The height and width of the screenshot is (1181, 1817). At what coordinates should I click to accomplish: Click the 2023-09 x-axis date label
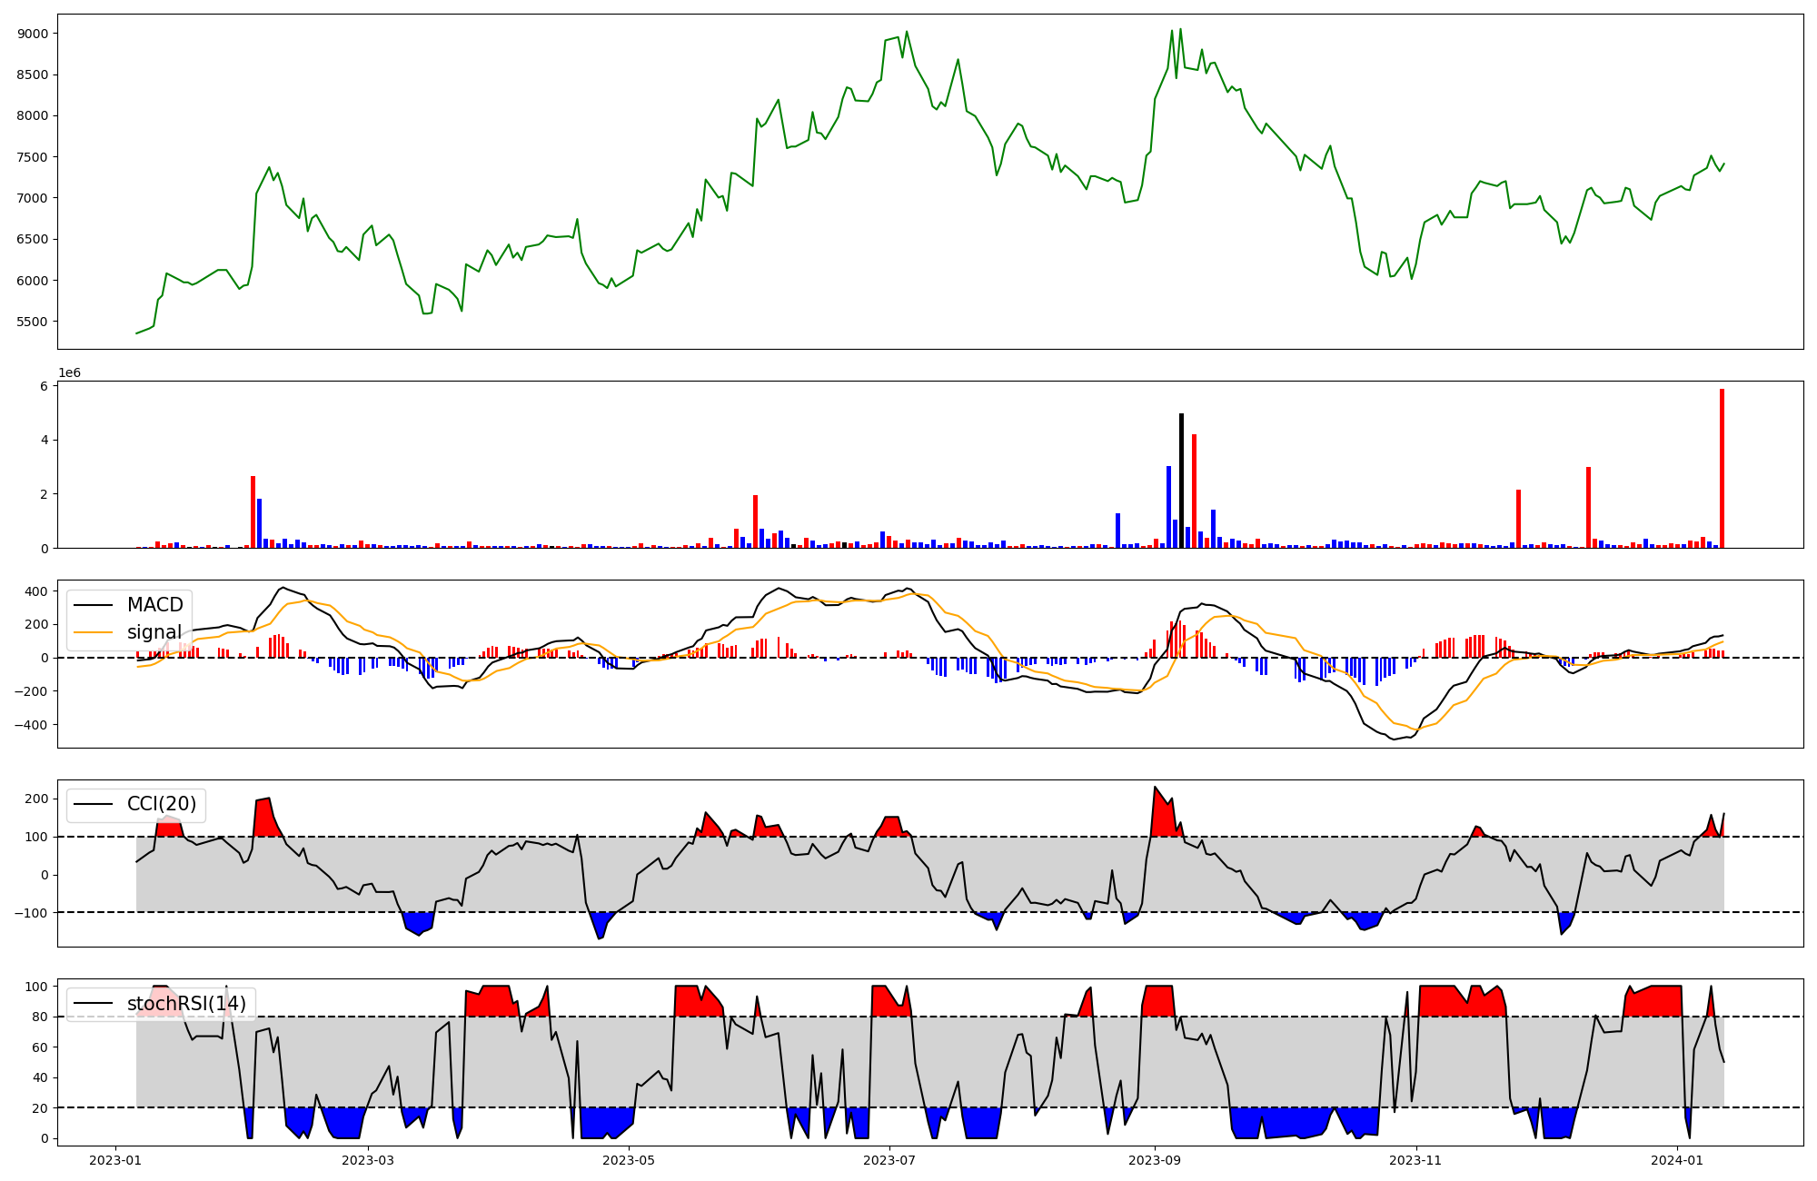pyautogui.click(x=1155, y=1160)
